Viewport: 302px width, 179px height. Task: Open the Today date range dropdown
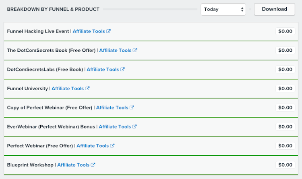[x=223, y=9]
